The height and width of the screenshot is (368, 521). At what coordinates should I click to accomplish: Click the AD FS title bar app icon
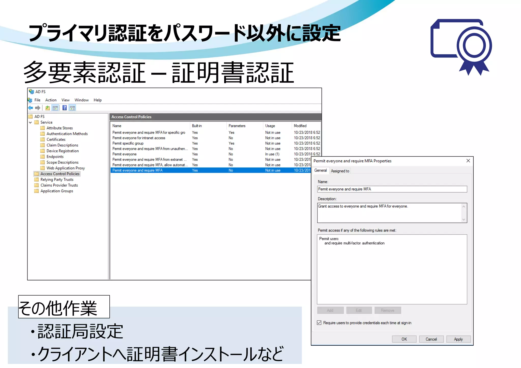click(32, 92)
